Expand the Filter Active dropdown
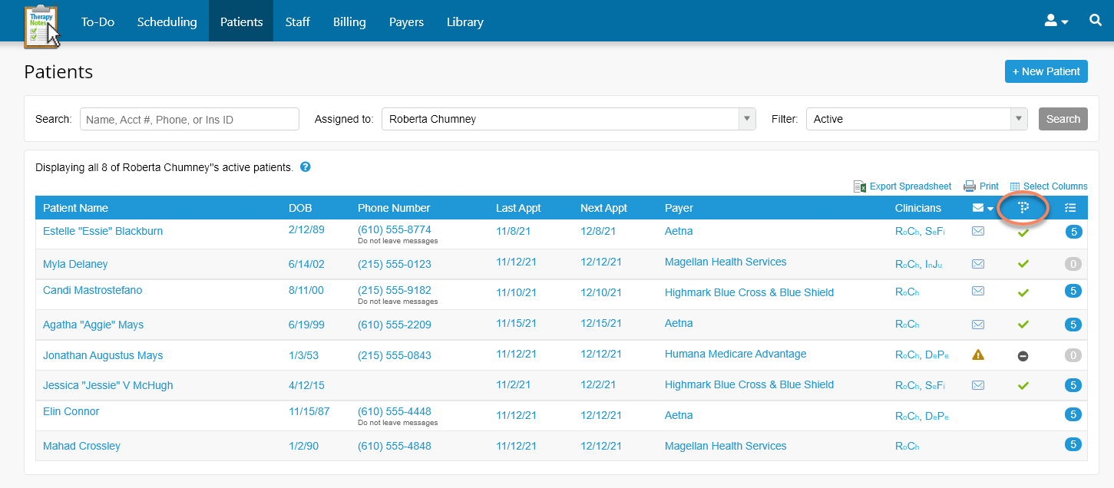The image size is (1114, 488). click(x=1018, y=119)
